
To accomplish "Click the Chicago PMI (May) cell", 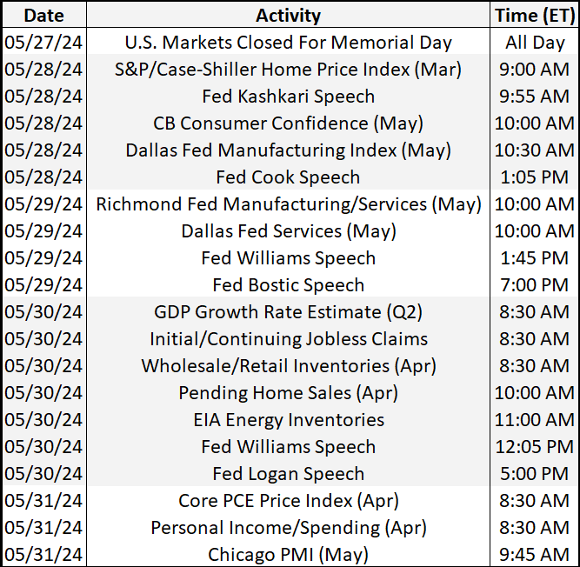I will tap(288, 555).
